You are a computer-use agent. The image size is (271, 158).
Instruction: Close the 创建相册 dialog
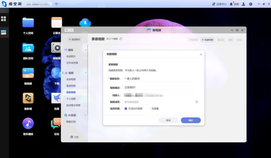[x=201, y=54]
